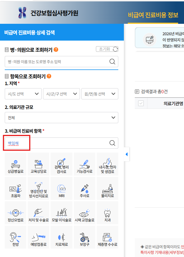The width and height of the screenshot is (184, 257).
Task: Click the 의료기관명 column header
Action: coord(173,103)
